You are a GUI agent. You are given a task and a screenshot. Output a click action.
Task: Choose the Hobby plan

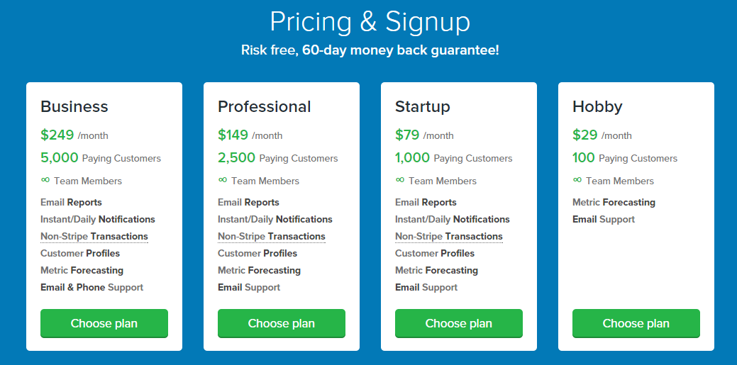pos(636,323)
